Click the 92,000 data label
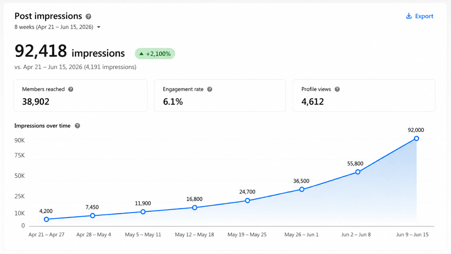 (416, 130)
